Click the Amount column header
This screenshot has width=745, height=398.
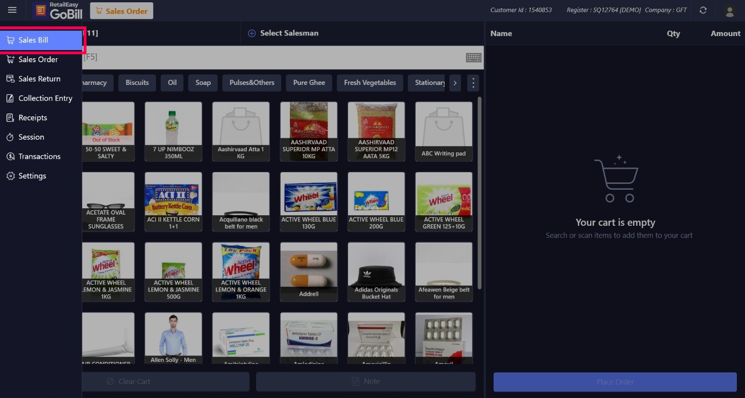(x=725, y=33)
